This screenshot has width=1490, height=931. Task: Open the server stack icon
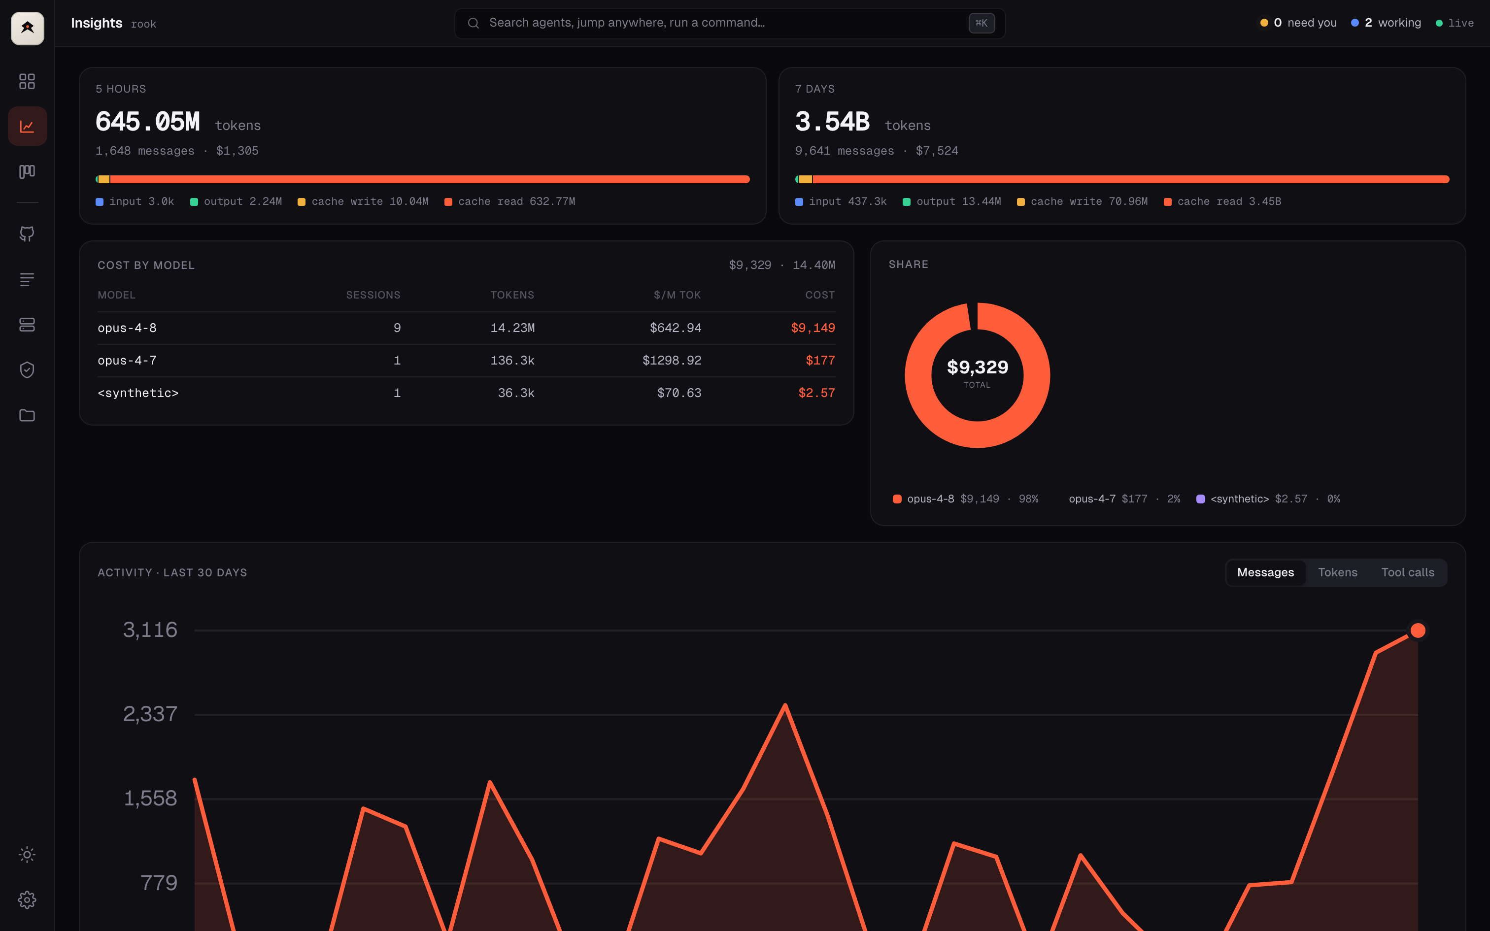coord(27,325)
